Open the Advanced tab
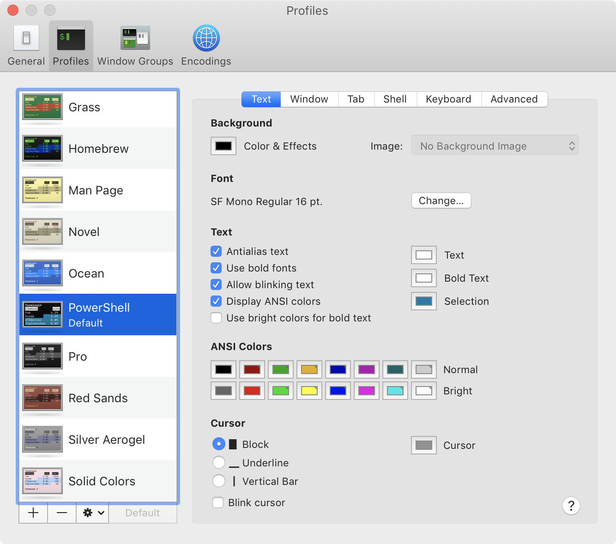 [514, 99]
